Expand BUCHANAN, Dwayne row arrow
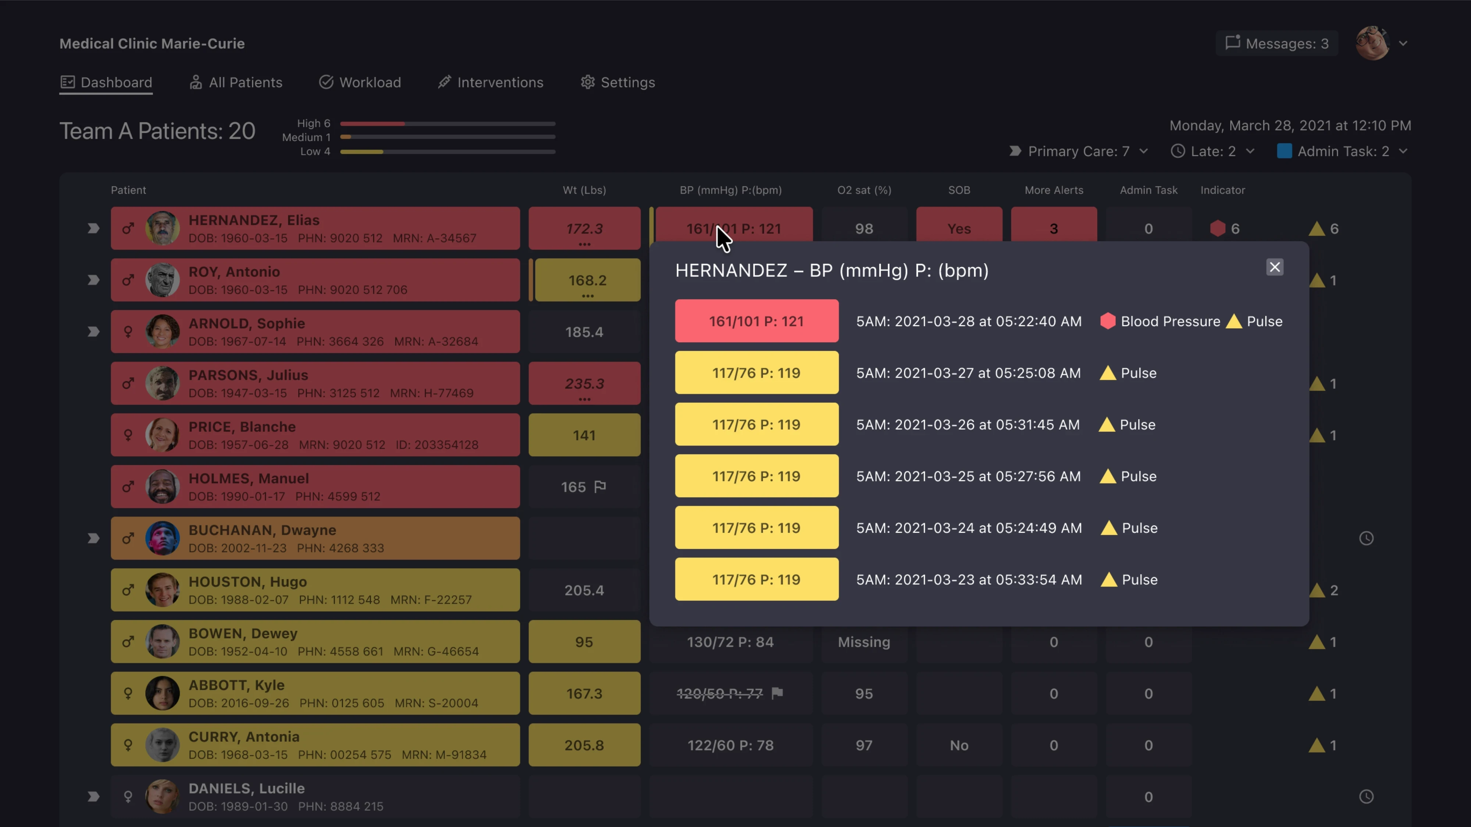1471x827 pixels. pyautogui.click(x=93, y=538)
